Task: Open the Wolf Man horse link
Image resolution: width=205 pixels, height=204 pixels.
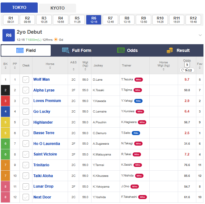Action: coord(41,79)
